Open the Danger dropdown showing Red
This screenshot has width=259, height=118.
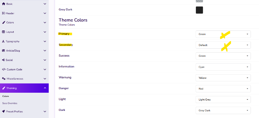[x=223, y=89]
